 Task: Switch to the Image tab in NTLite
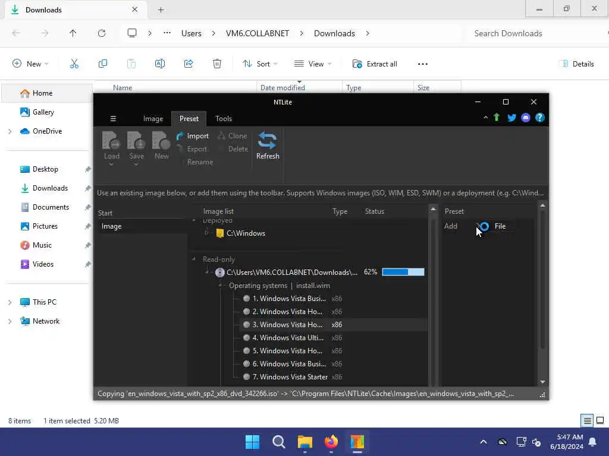(153, 119)
